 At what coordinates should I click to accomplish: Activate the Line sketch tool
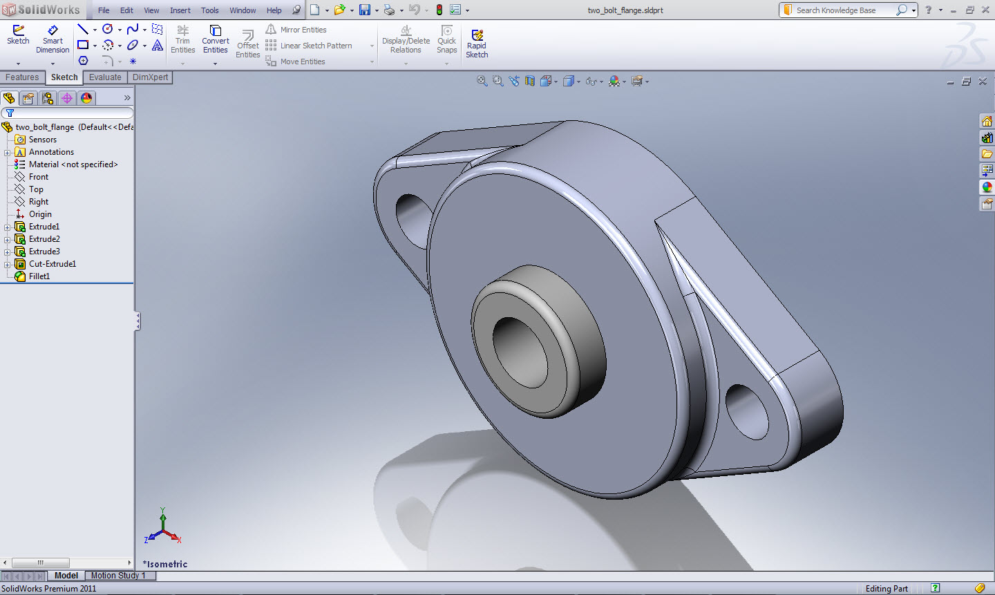click(83, 29)
